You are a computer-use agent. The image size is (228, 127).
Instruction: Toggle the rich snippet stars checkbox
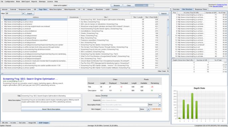click(x=151, y=109)
